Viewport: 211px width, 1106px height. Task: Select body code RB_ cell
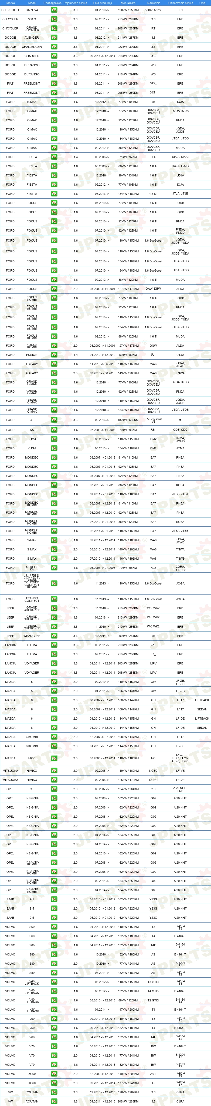coord(153,430)
